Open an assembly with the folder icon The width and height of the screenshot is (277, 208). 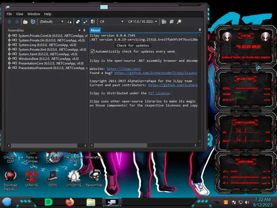[25, 22]
